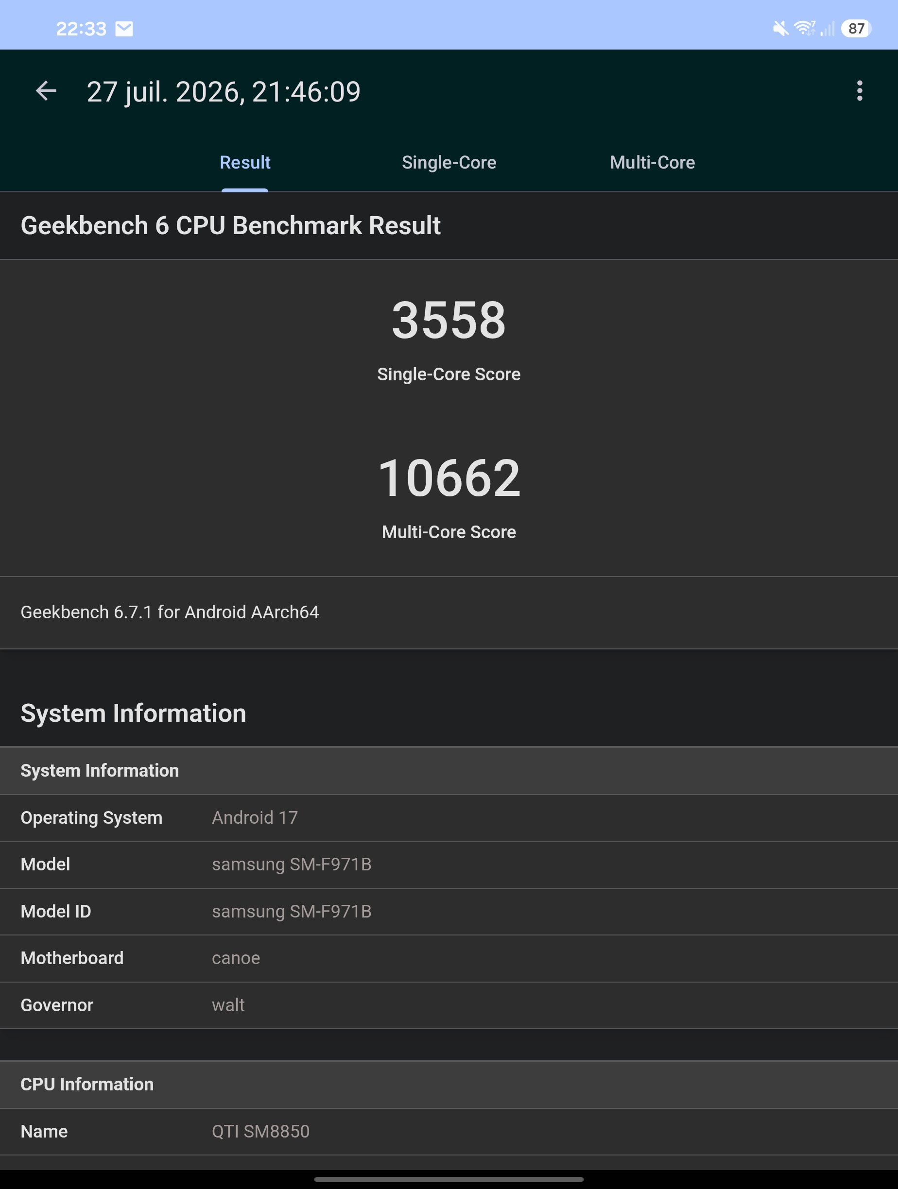Tap the 22:33 clock in status bar
The height and width of the screenshot is (1189, 898).
[81, 29]
